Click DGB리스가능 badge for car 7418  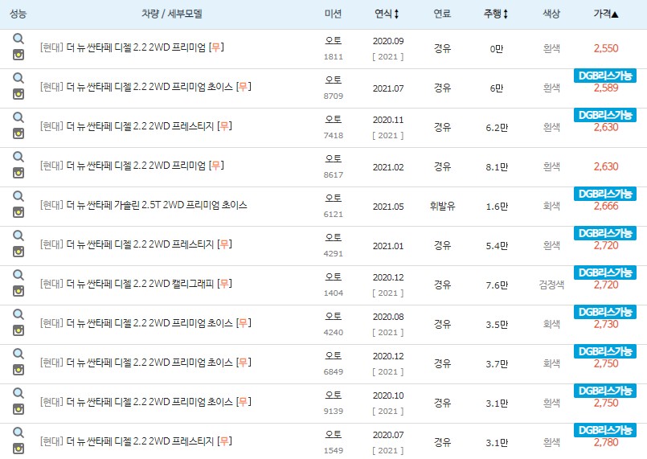click(x=605, y=115)
